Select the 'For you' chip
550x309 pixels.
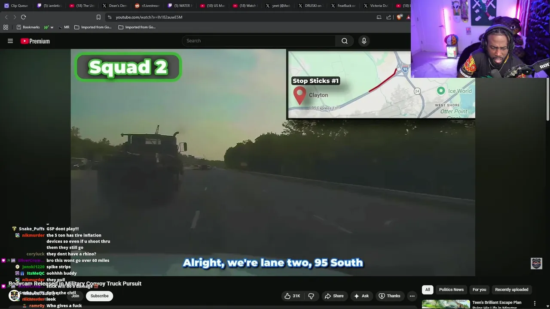[x=480, y=290]
